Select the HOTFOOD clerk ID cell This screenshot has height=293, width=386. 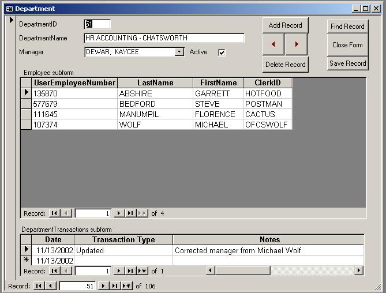(267, 93)
